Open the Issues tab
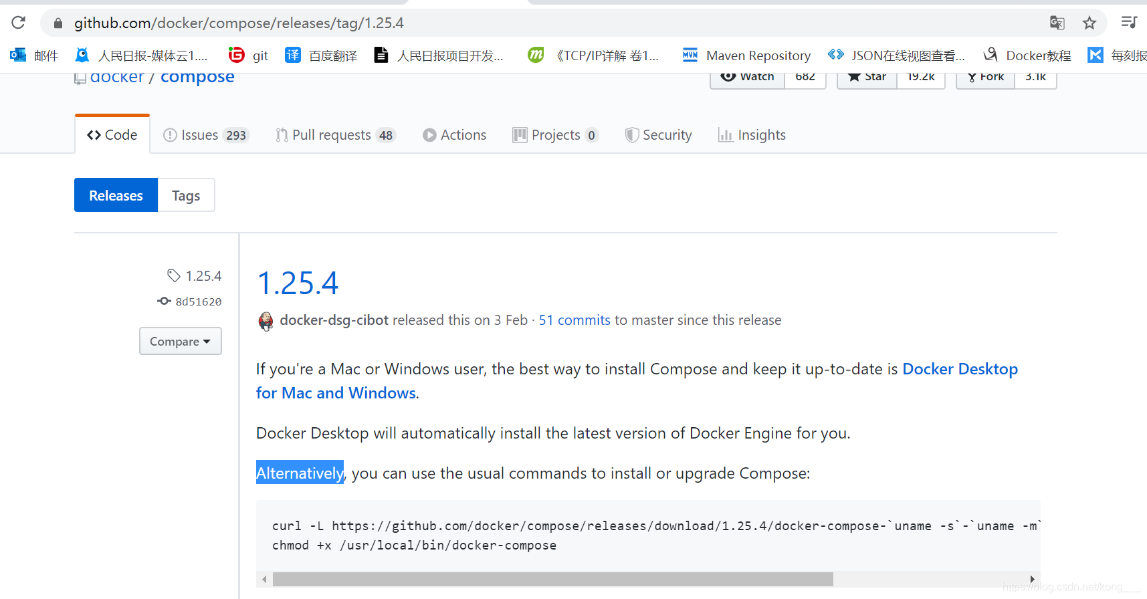The width and height of the screenshot is (1147, 599). [x=206, y=135]
